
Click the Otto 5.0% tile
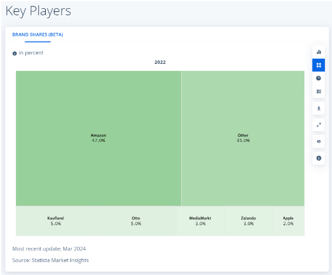coord(136,221)
